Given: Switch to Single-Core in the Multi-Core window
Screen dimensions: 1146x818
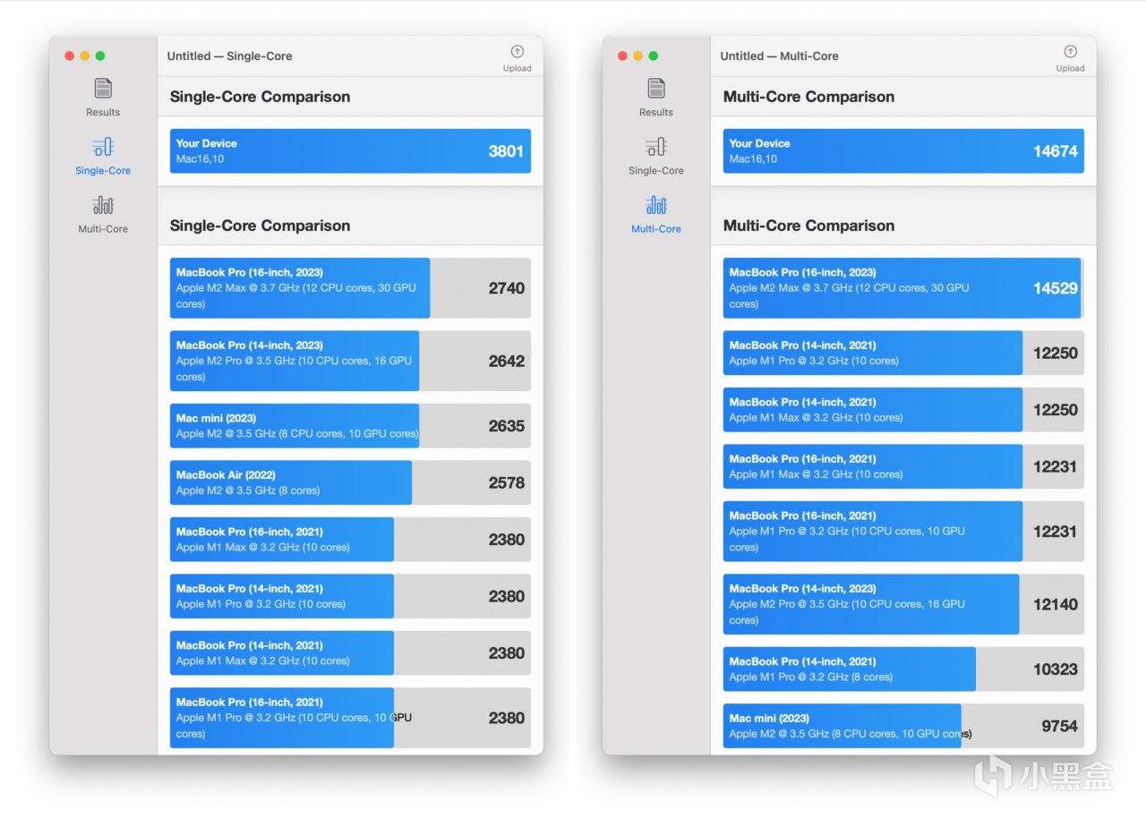Looking at the screenshot, I should click(656, 156).
